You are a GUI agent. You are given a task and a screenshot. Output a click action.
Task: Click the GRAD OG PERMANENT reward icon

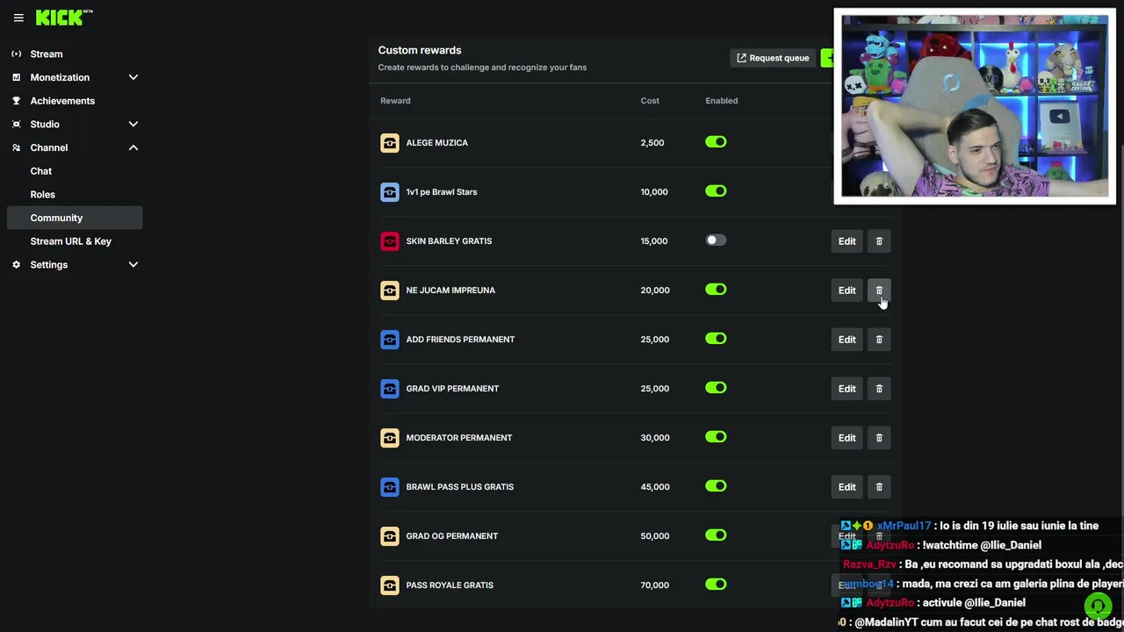pyautogui.click(x=390, y=535)
